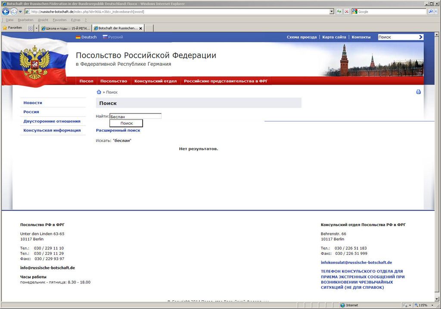441x309 pixels.
Task: Click the Quick Tabs grid icon
Action: [x=31, y=28]
